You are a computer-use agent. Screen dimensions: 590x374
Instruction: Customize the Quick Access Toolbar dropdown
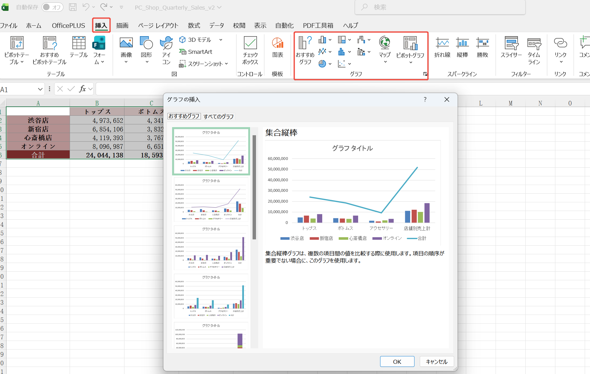(121, 7)
